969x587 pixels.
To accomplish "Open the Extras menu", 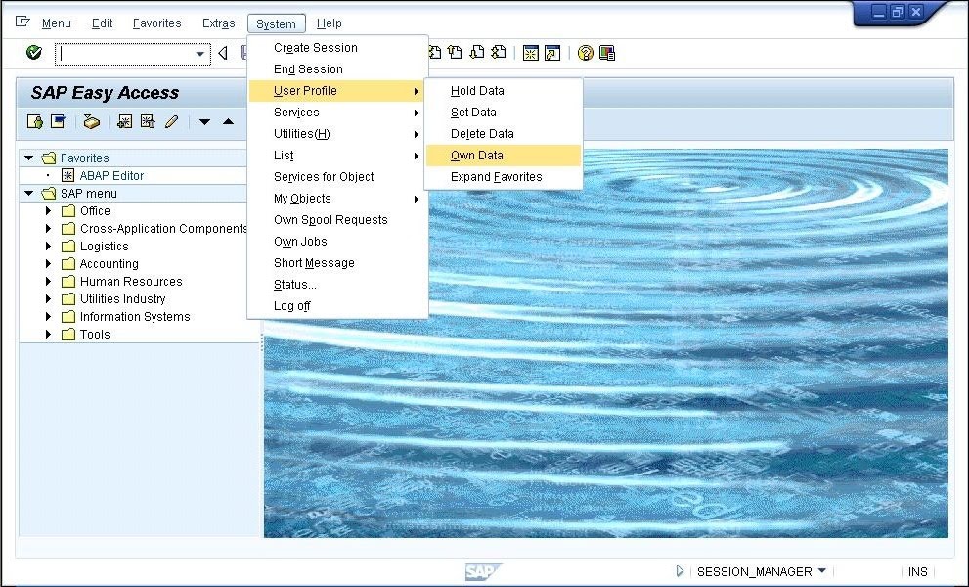I will (x=217, y=23).
